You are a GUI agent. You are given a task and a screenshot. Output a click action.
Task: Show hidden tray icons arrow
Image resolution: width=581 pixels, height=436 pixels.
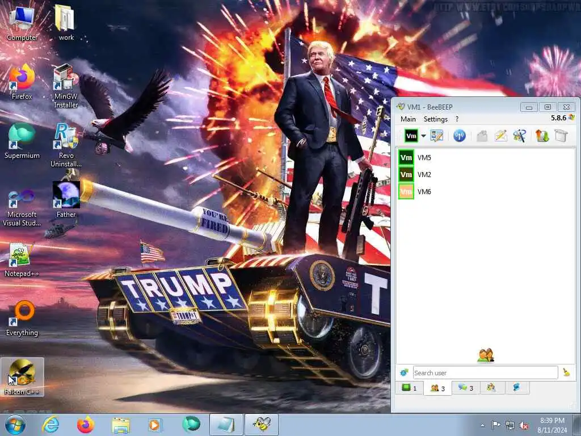pyautogui.click(x=482, y=425)
